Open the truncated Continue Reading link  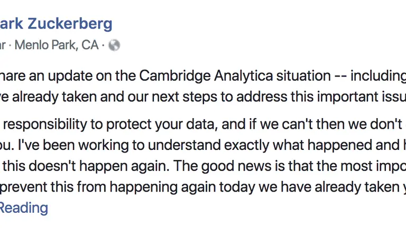click(24, 207)
